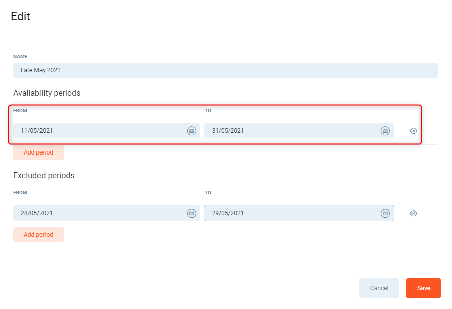Screen dimensions: 452x309
Task: Click the TO label under Excluded periods
Action: click(208, 193)
